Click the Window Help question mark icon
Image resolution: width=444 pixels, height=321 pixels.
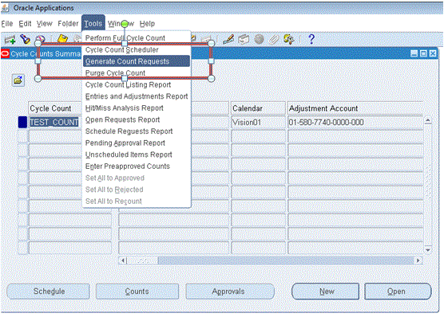pos(311,39)
